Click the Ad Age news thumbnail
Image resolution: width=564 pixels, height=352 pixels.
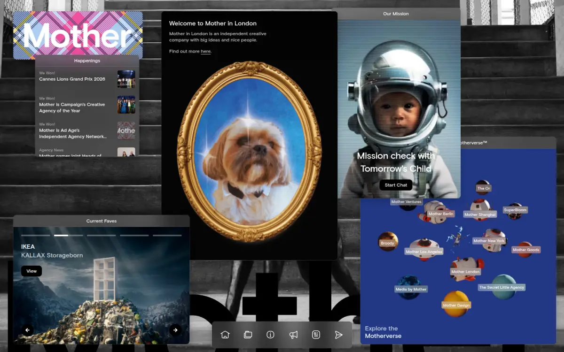[126, 130]
